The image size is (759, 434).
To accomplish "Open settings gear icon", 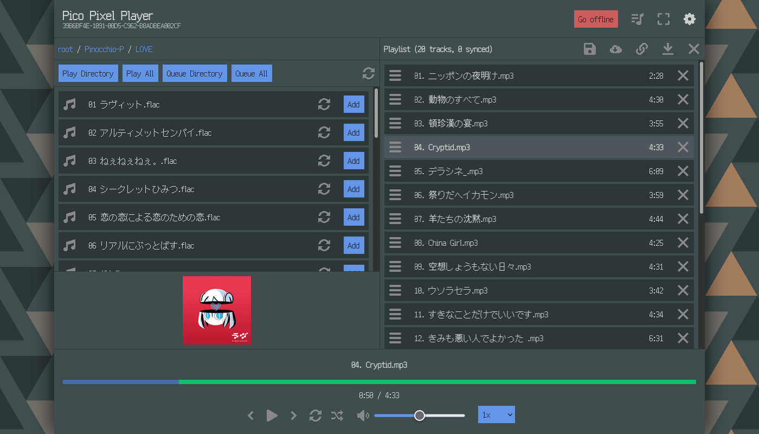I will click(690, 20).
